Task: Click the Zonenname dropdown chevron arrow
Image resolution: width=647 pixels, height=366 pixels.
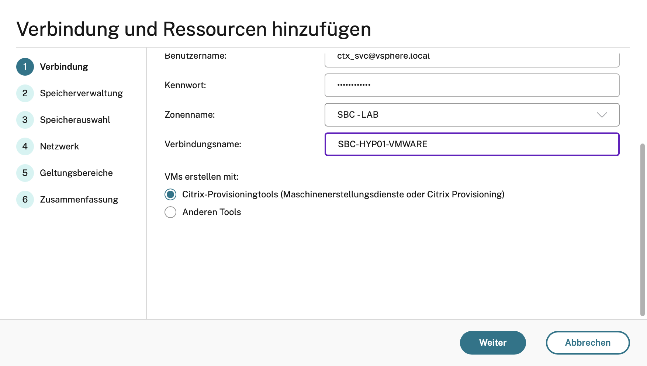Action: point(602,115)
